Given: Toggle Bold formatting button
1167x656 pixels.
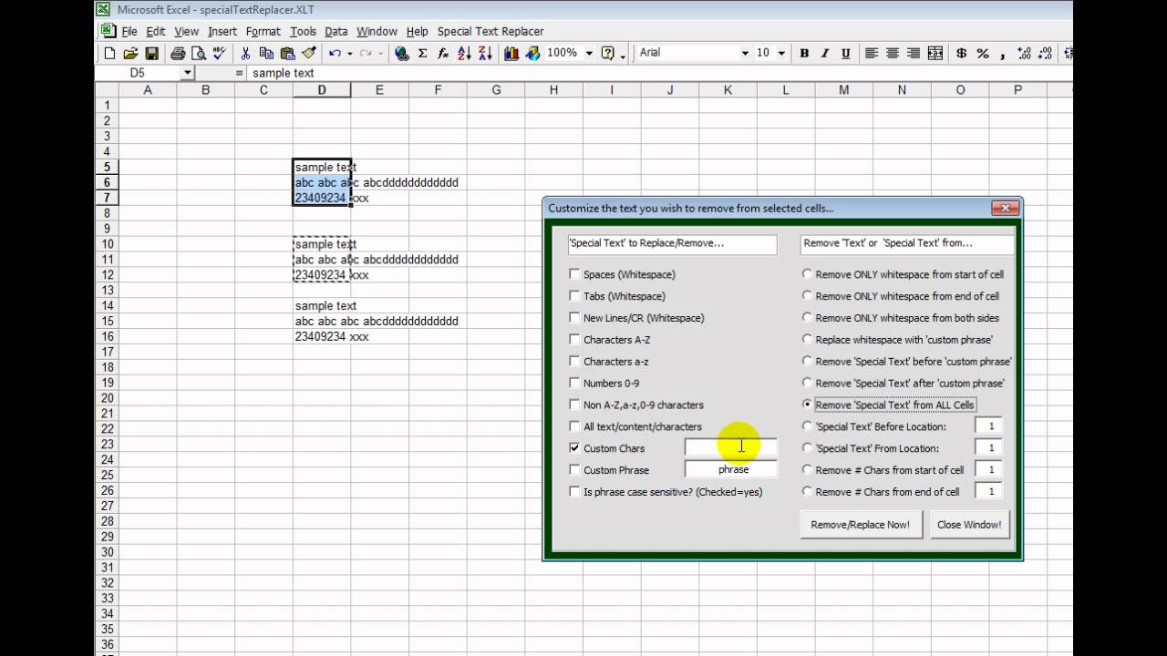Looking at the screenshot, I should point(804,54).
